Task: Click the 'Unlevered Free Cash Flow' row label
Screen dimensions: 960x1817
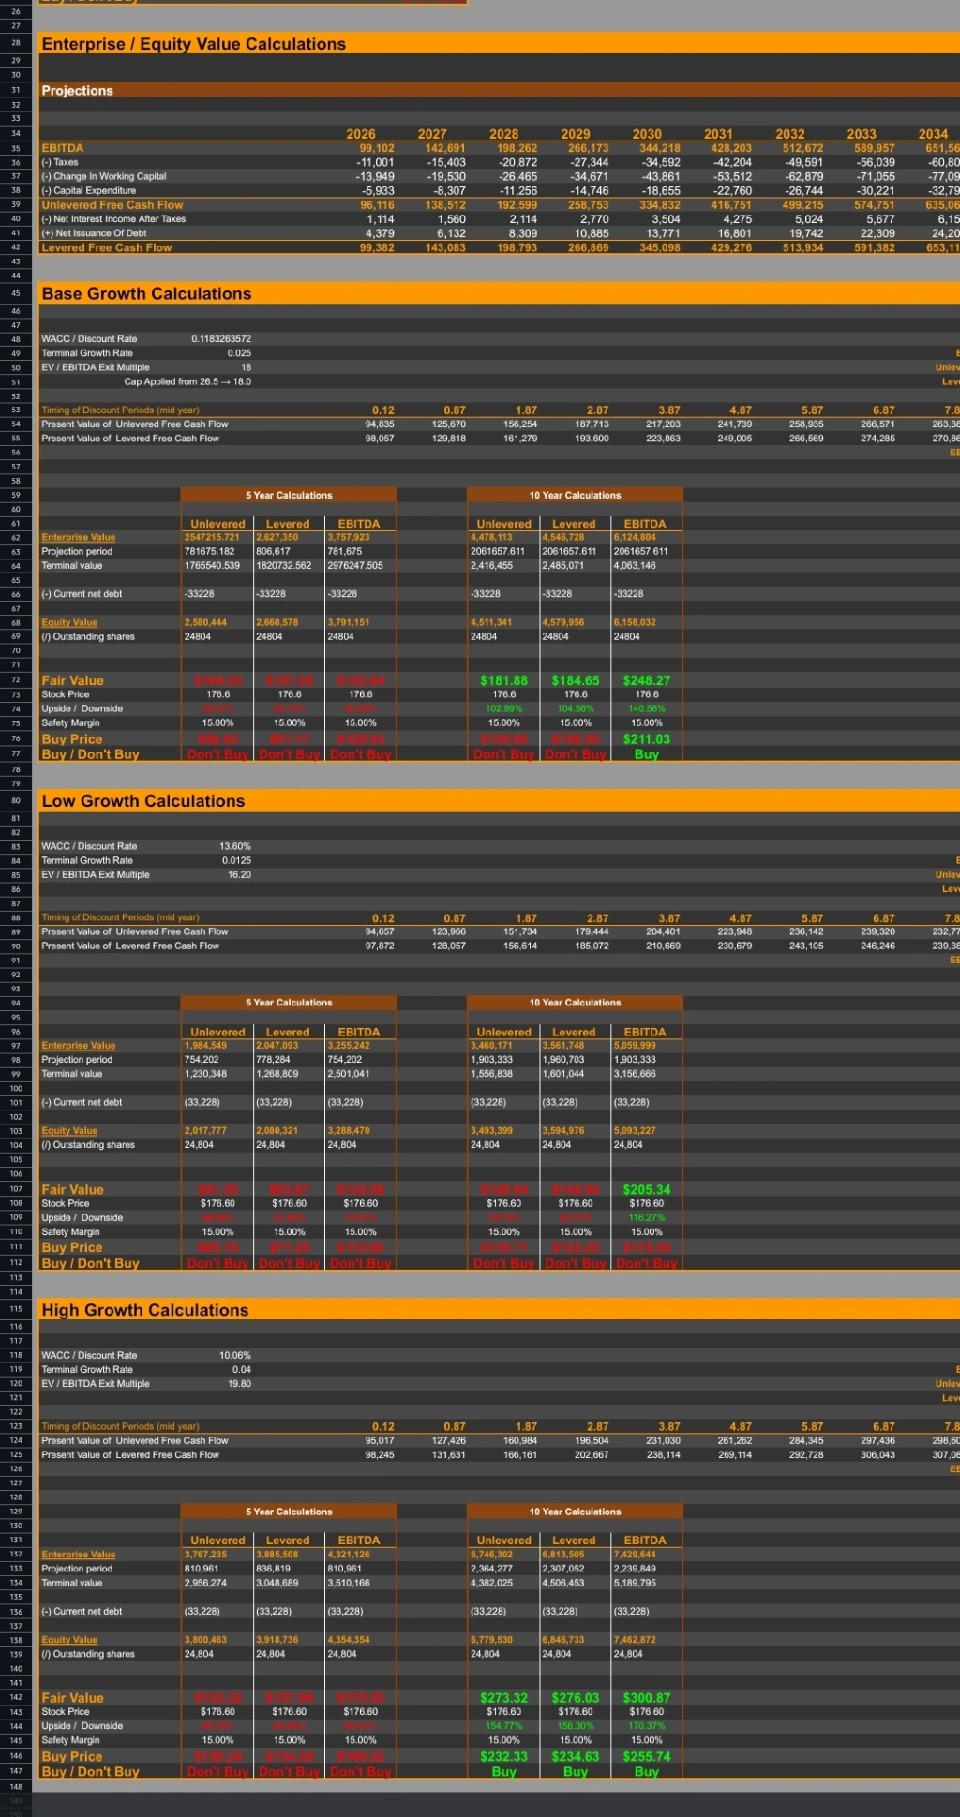Action: 112,205
